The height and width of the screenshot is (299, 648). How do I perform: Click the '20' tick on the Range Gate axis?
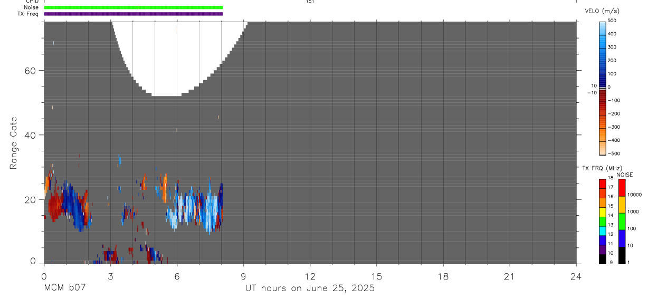[30, 199]
